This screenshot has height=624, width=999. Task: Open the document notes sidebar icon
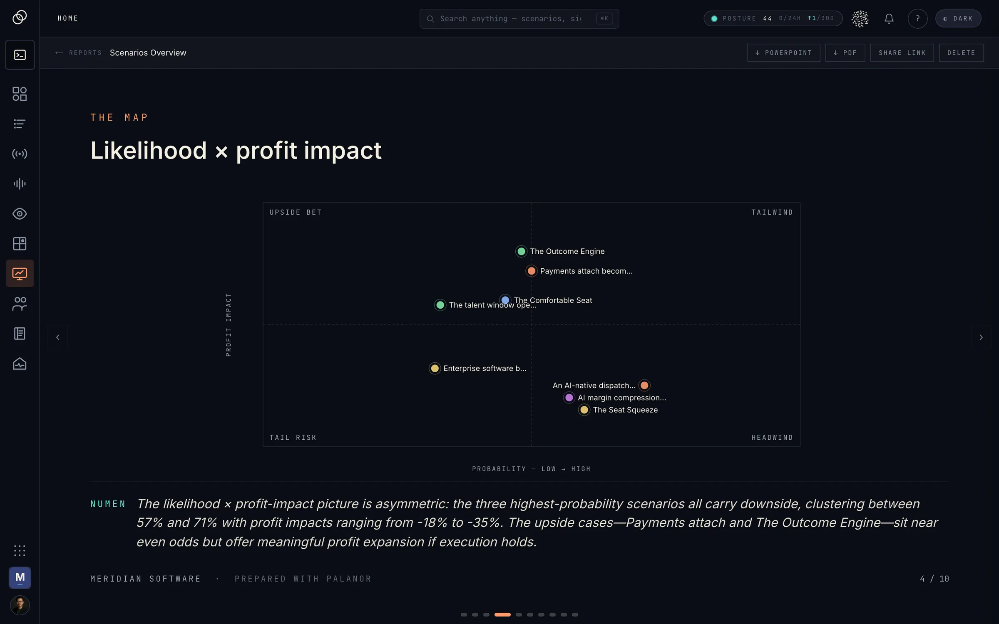[20, 334]
